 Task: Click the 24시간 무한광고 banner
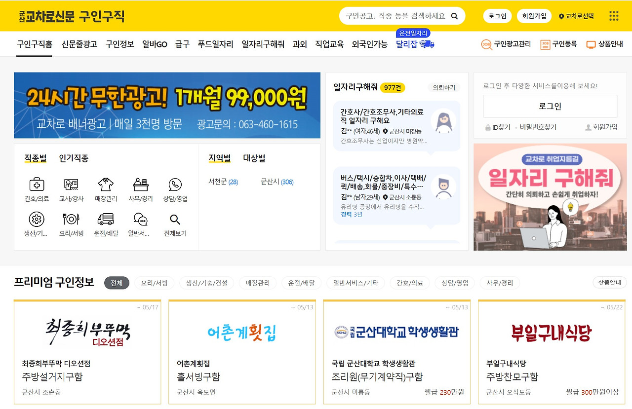pyautogui.click(x=167, y=106)
